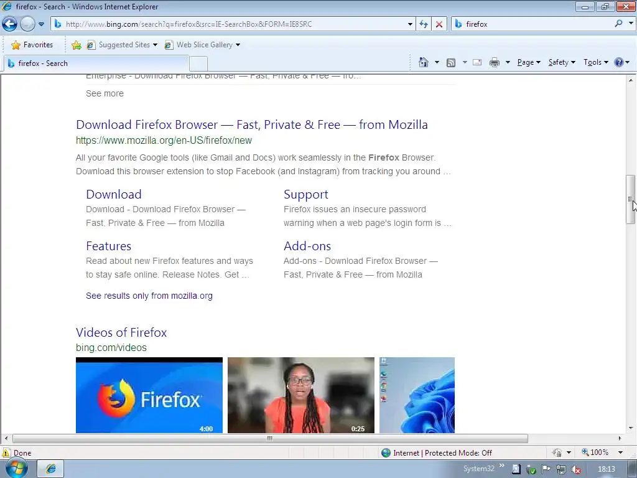This screenshot has width=637, height=478.
Task: Click the Read Mail envelope icon
Action: [x=477, y=62]
